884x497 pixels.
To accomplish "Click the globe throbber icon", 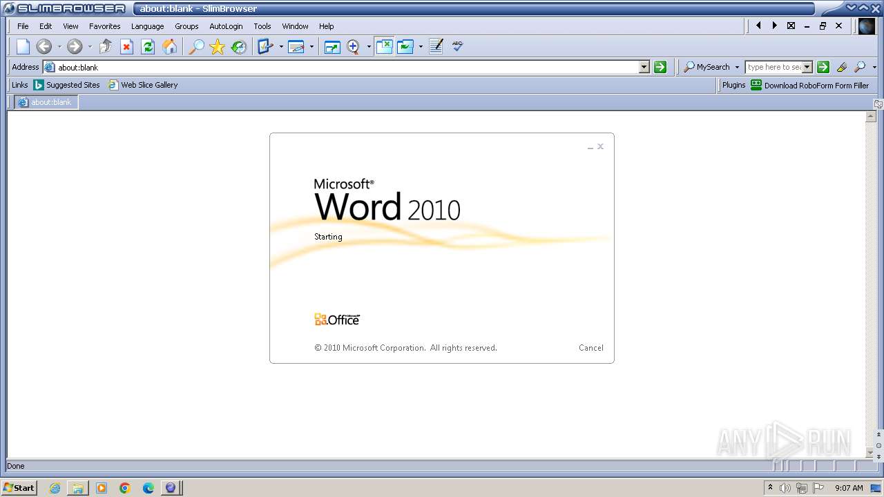I will [x=866, y=26].
